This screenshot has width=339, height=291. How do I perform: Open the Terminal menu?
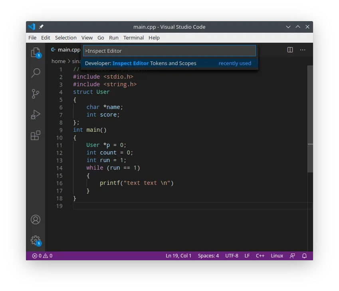pyautogui.click(x=133, y=38)
